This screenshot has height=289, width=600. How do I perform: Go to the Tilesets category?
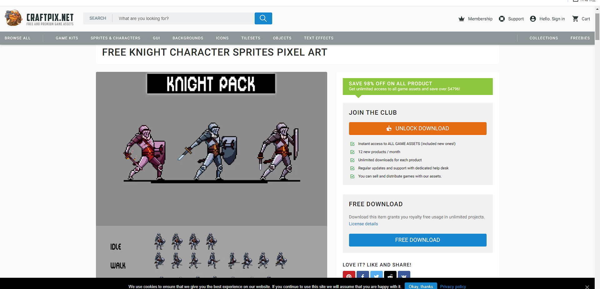tap(251, 38)
